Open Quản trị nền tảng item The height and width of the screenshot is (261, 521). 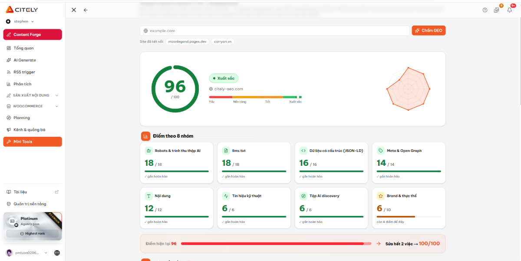point(33,204)
